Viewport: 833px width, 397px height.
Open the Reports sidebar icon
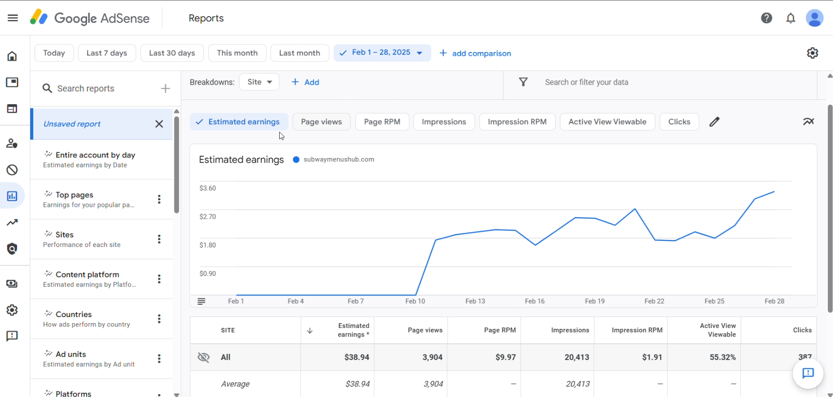click(x=12, y=196)
